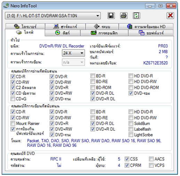Open the ฮาร์ดแวร์ (Hardware) tab
This screenshot has width=180, height=176.
pos(65,26)
